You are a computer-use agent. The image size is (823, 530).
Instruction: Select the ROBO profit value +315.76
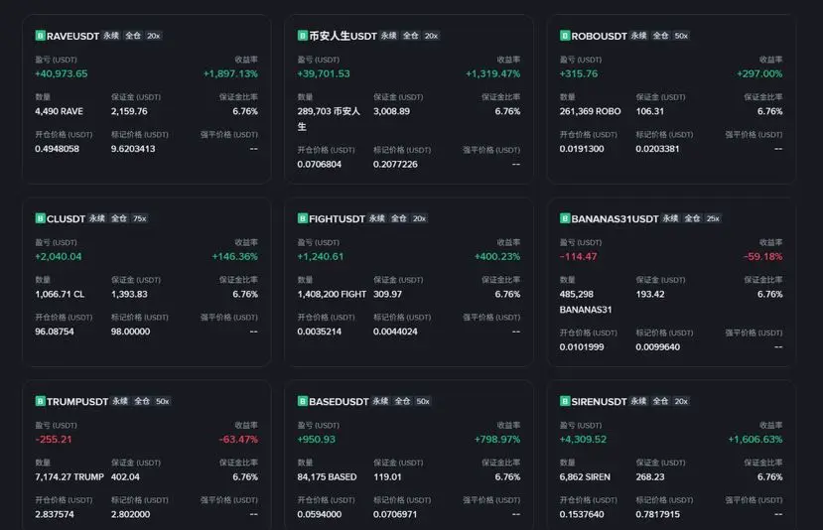579,74
